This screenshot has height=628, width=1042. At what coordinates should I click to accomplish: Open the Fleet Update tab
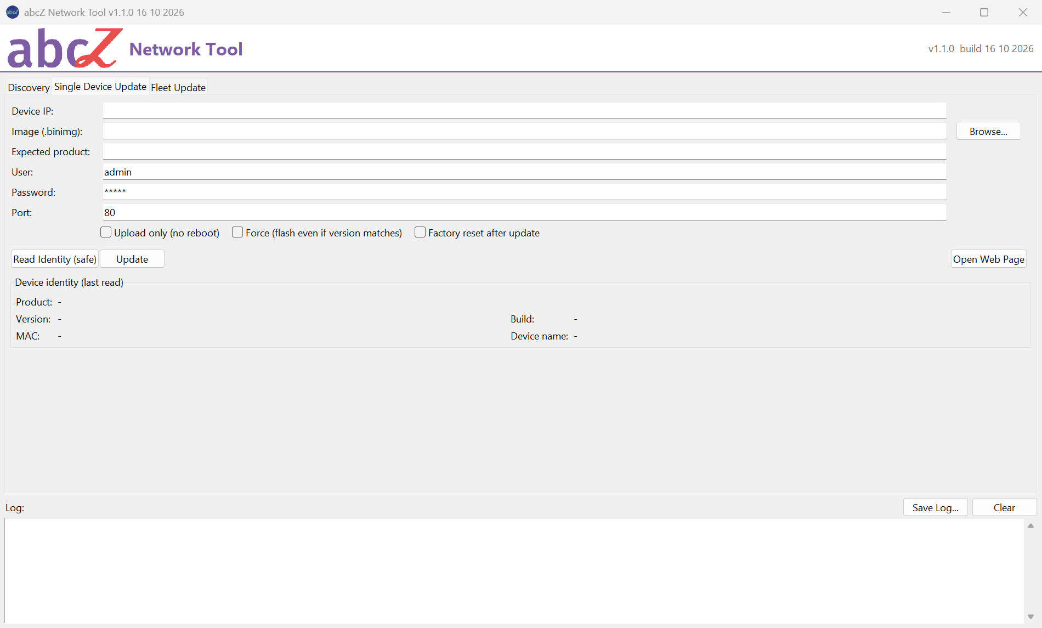coord(178,87)
